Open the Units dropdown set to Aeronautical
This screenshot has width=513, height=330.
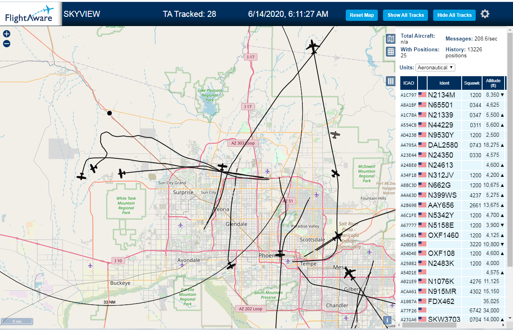pyautogui.click(x=435, y=67)
